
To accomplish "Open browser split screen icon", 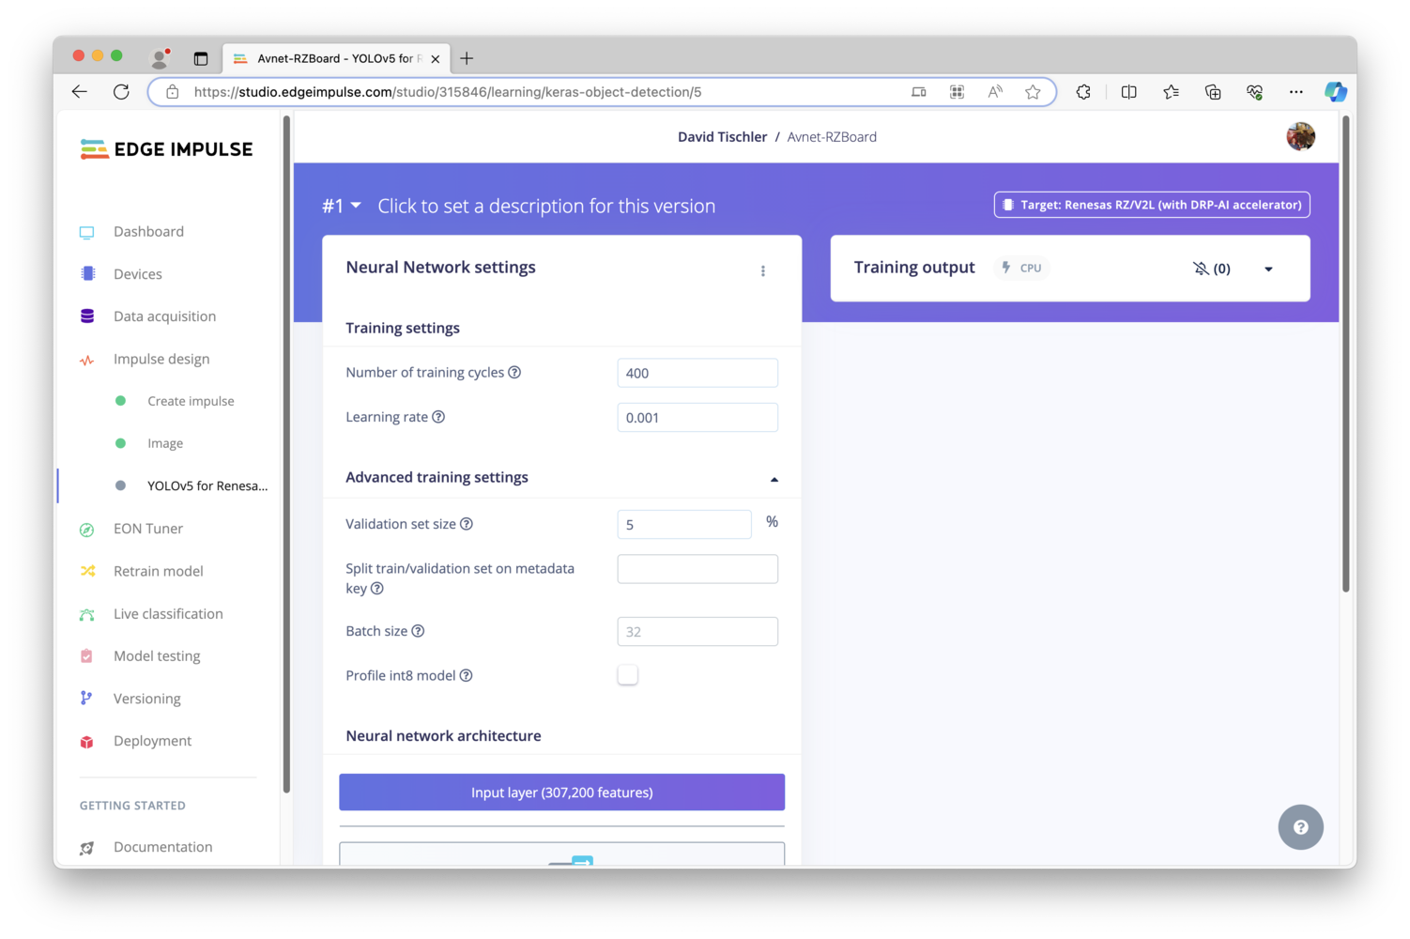I will [x=1128, y=92].
